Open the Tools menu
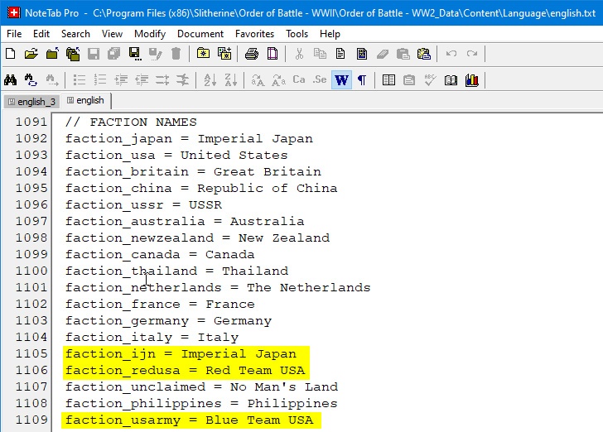 coord(297,34)
